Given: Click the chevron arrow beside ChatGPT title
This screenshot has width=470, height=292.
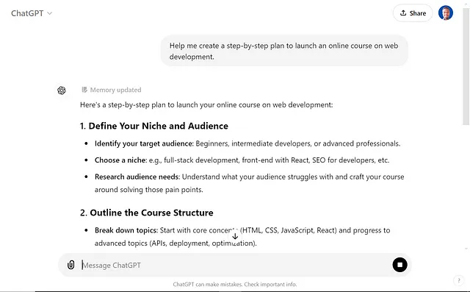Looking at the screenshot, I should pos(50,13).
